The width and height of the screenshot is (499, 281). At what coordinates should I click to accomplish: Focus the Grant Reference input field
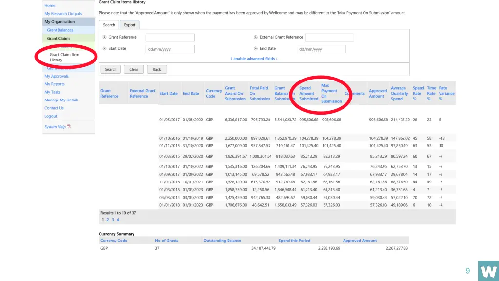tap(170, 38)
